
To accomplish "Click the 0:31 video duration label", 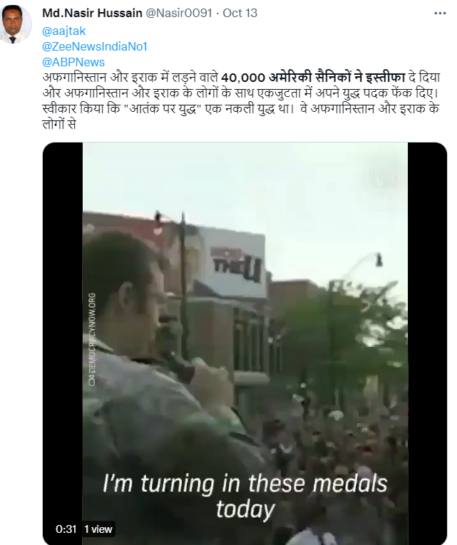I will click(66, 529).
